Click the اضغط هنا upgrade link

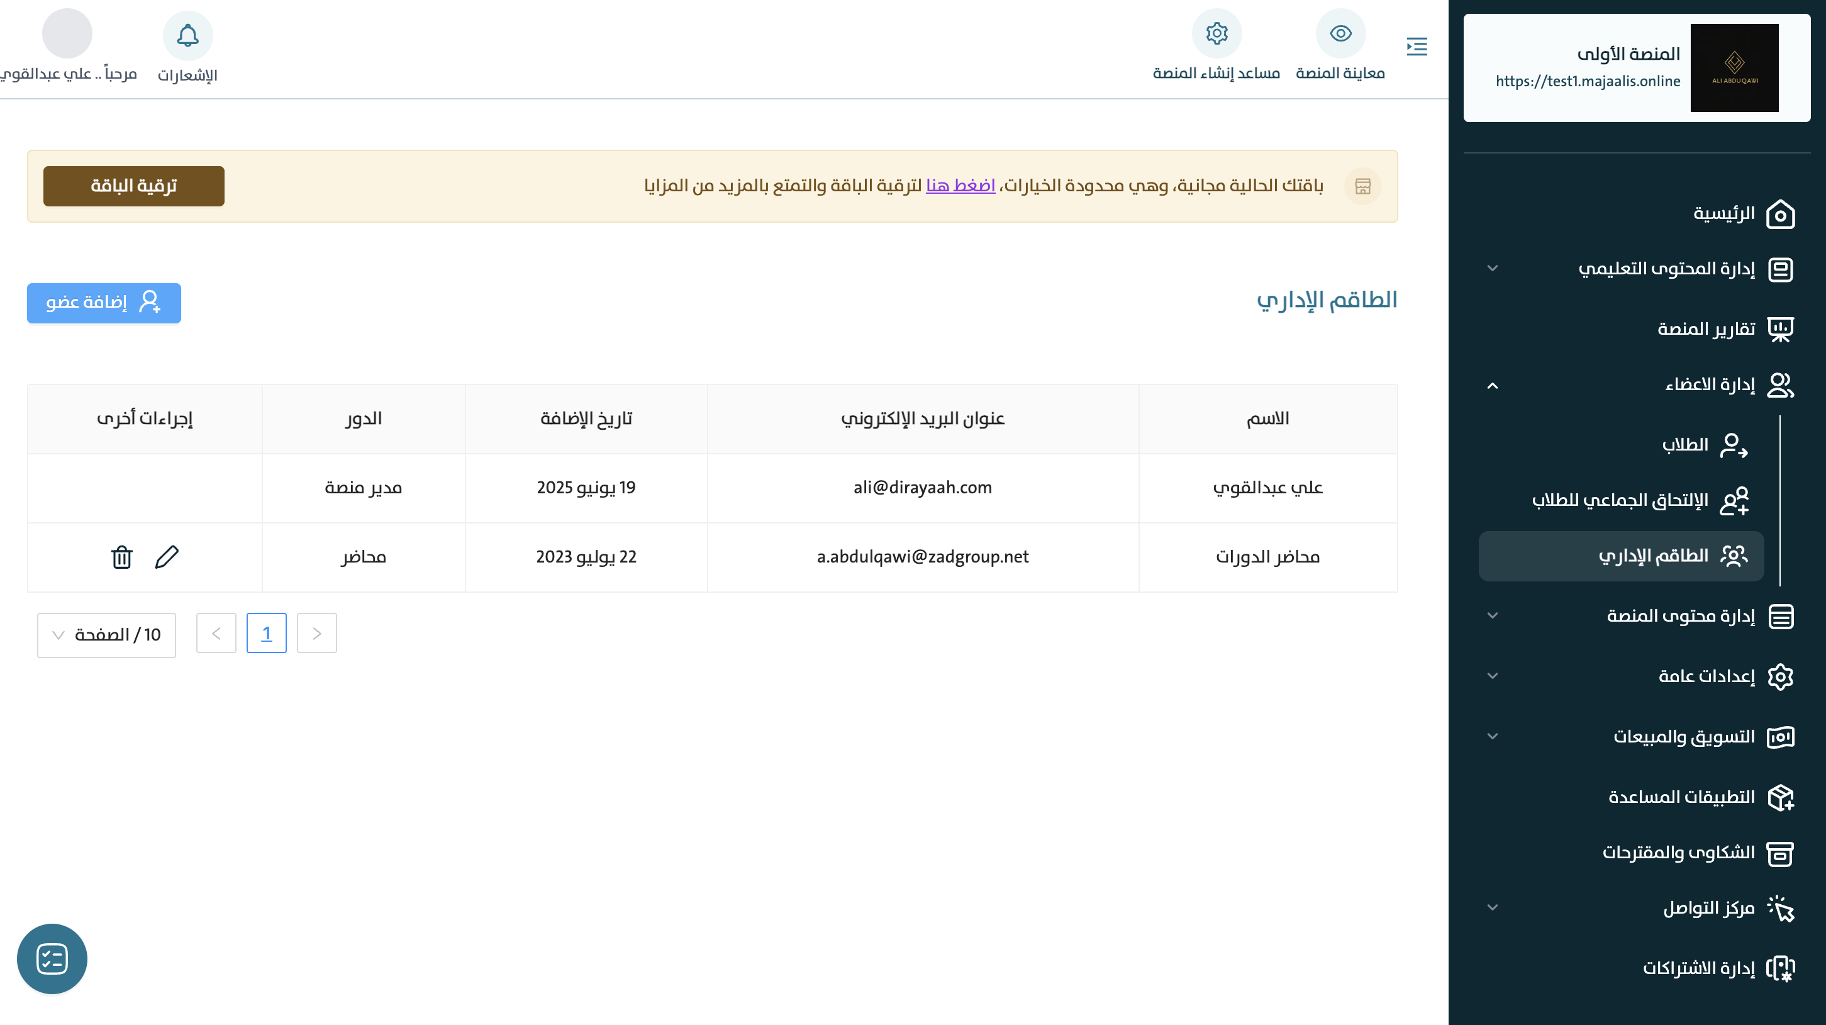[960, 186]
